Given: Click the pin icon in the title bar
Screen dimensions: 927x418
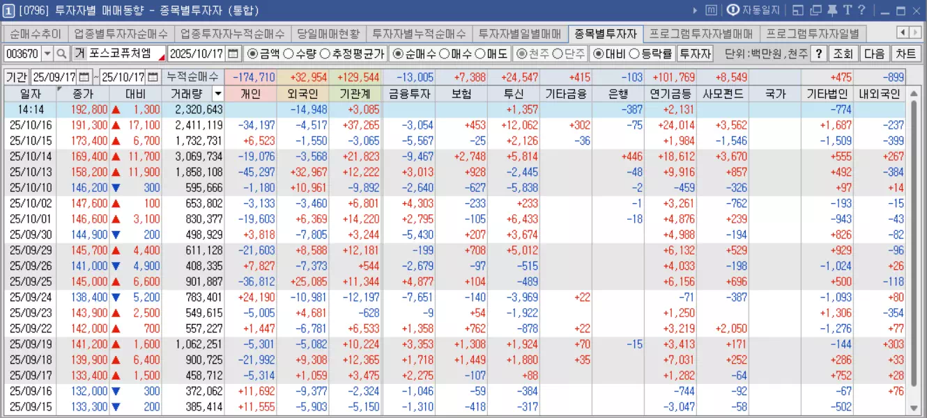Looking at the screenshot, I should coord(833,9).
